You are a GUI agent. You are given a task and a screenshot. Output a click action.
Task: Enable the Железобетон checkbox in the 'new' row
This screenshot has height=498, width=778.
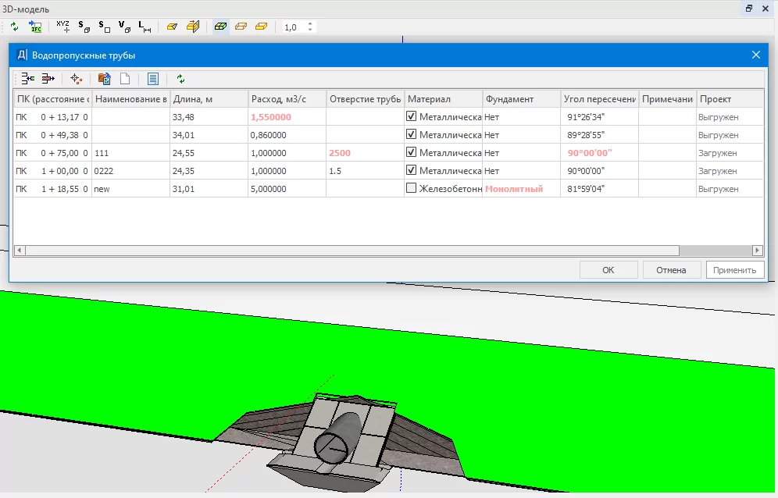coord(412,189)
